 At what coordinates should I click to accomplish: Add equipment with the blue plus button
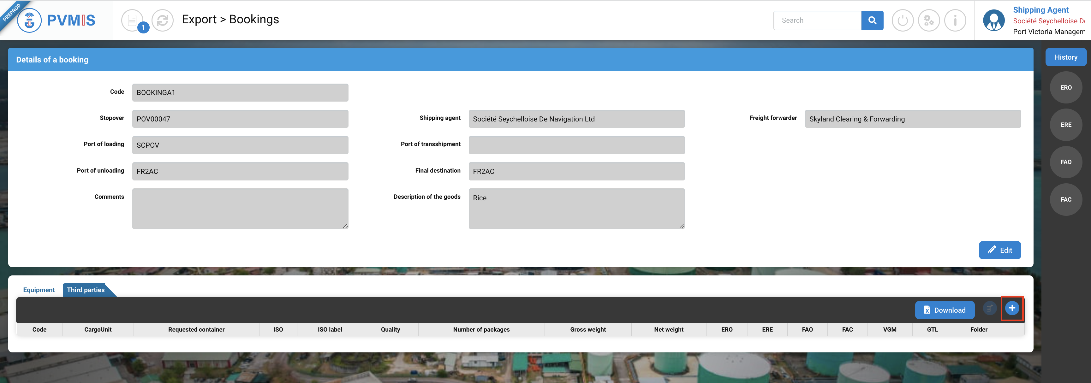tap(1012, 308)
